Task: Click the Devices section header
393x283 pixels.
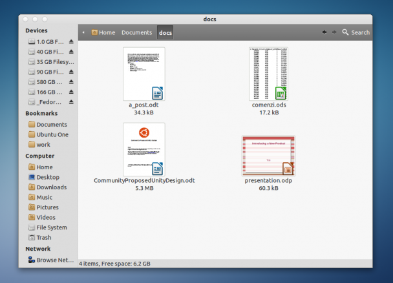Action: pos(36,30)
